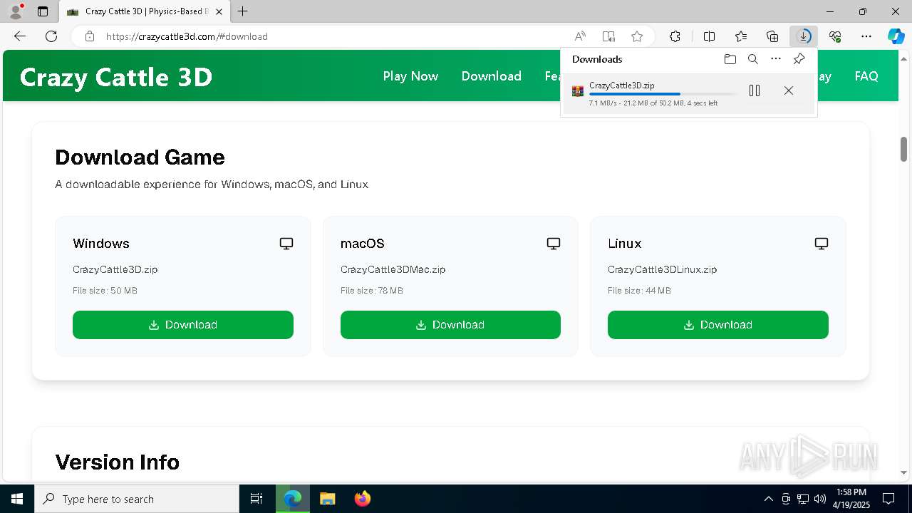Pin the Downloads panel

tap(799, 59)
